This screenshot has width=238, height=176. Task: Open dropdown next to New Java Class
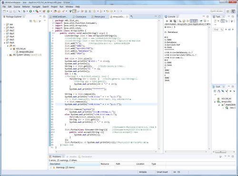[51, 11]
